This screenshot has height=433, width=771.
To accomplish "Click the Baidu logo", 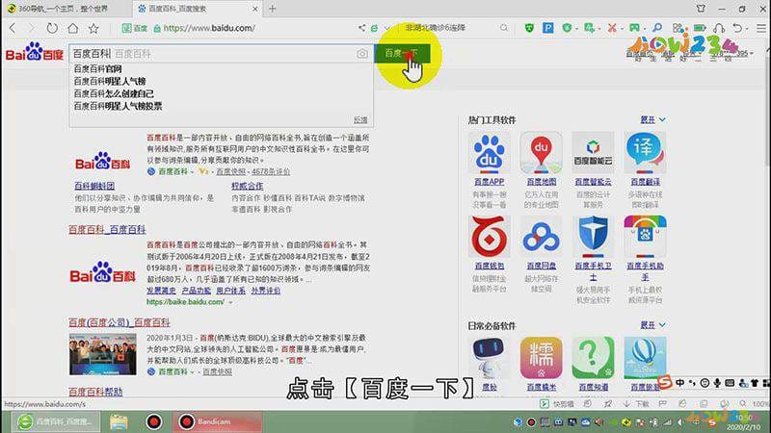I will (x=35, y=52).
